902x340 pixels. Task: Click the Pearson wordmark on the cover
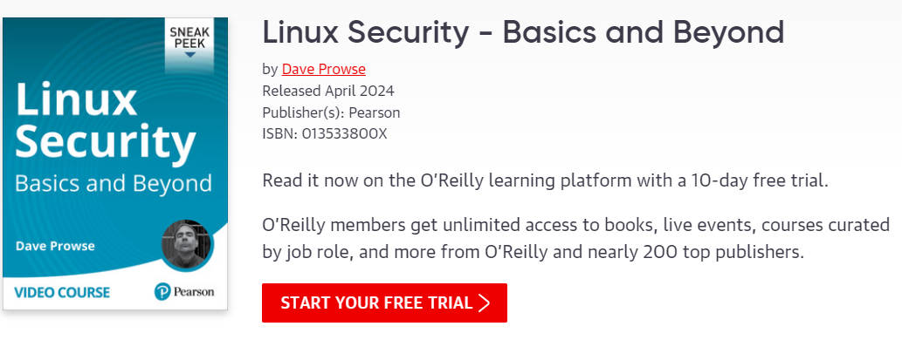193,292
